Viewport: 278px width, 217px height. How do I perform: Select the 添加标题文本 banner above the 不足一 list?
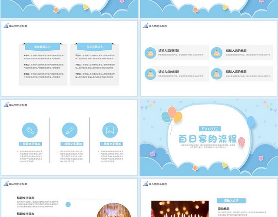[95, 47]
